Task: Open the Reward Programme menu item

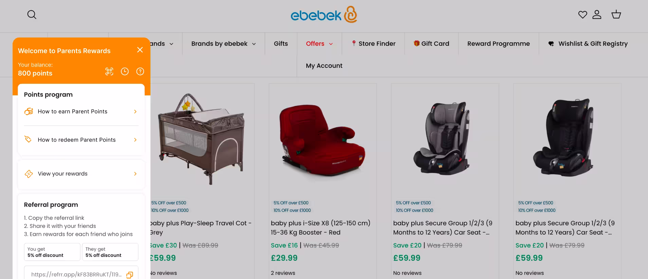Action: 498,44
